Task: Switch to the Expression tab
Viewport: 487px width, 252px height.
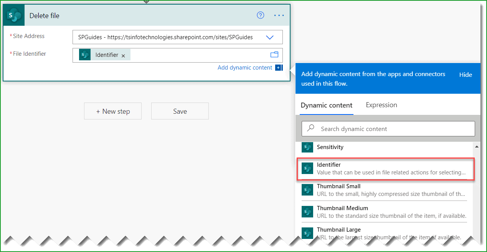Action: pos(381,104)
